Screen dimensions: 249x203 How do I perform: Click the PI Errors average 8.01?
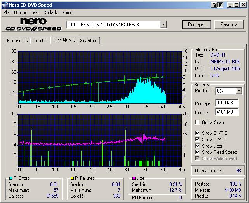tap(54, 184)
